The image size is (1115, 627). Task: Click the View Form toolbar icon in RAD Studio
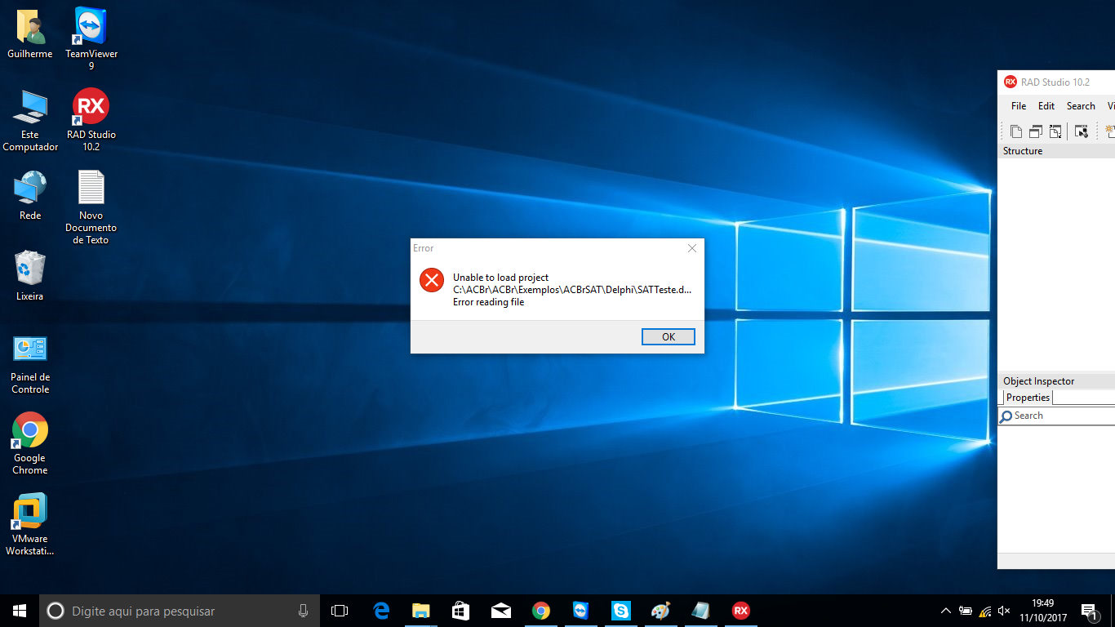pos(1036,131)
